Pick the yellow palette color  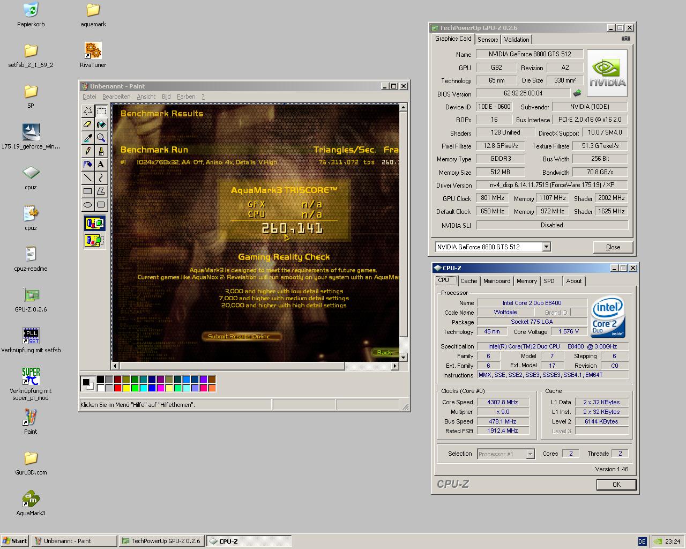coord(126,388)
